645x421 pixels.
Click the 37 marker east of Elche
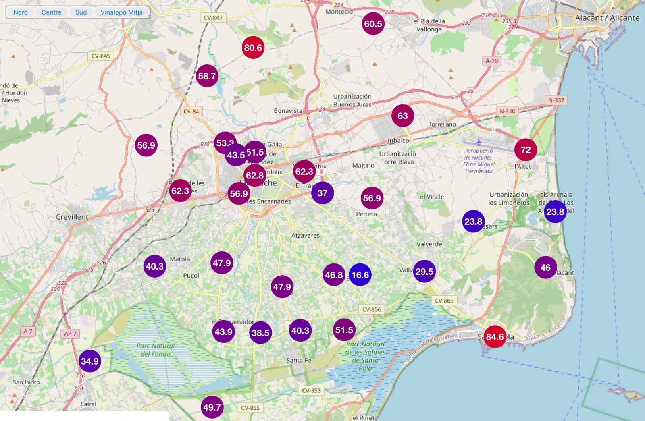[322, 193]
